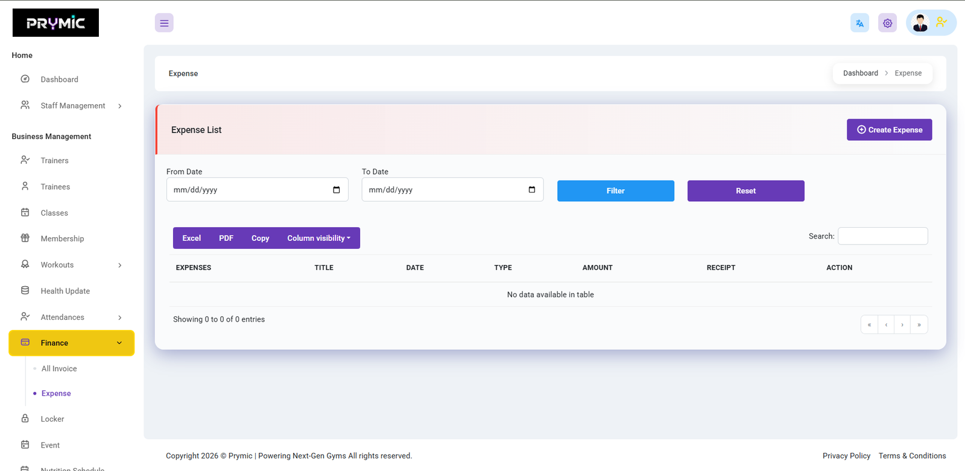Open the Column visibility dropdown
The height and width of the screenshot is (471, 965).
click(x=318, y=238)
